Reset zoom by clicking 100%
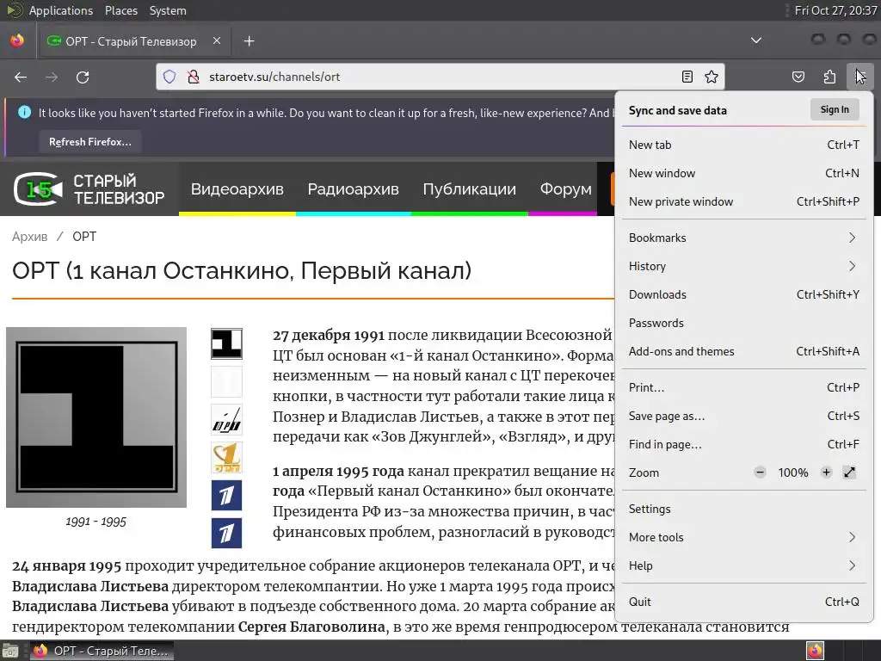The width and height of the screenshot is (881, 661). (792, 473)
